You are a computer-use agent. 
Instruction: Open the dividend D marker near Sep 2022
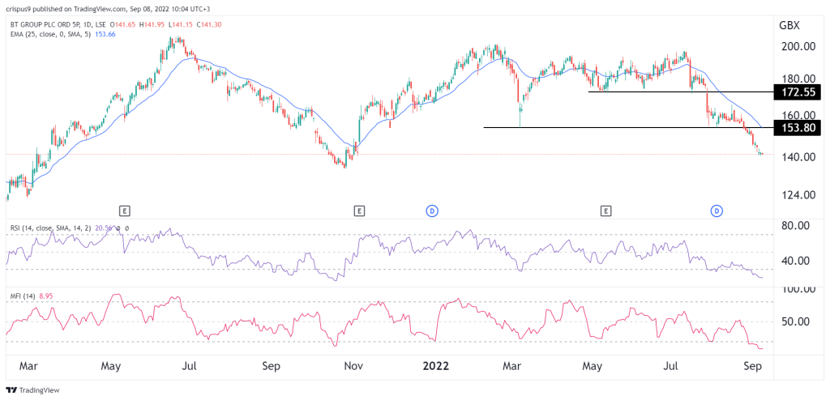717,211
